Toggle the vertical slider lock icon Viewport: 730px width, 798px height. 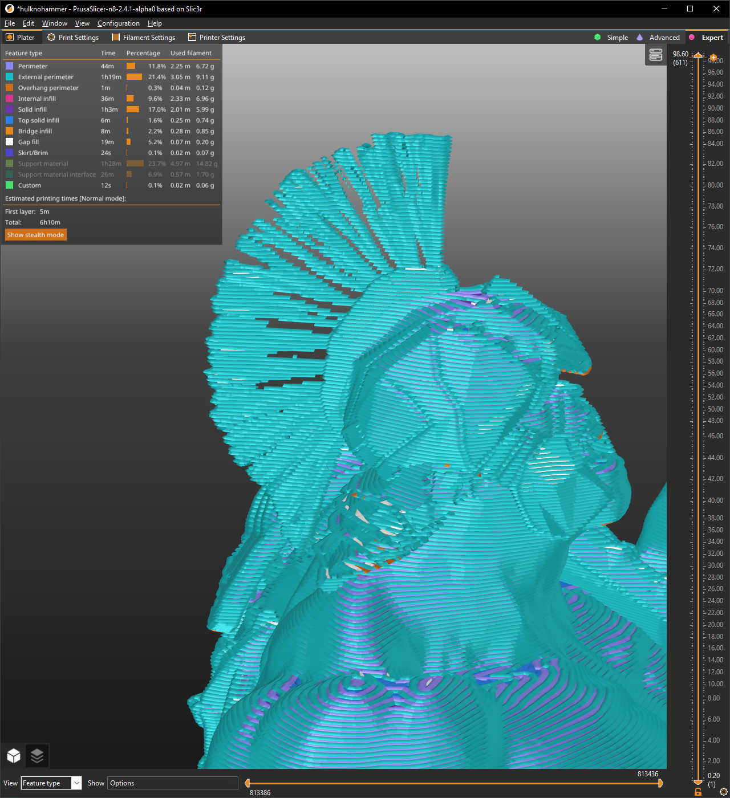tap(698, 792)
